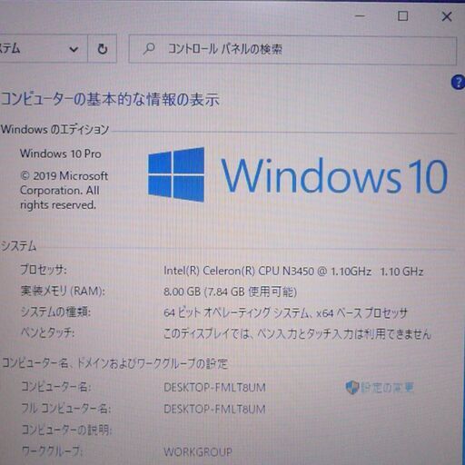Click the refresh button beside address bar
465x465 pixels.
[x=103, y=49]
